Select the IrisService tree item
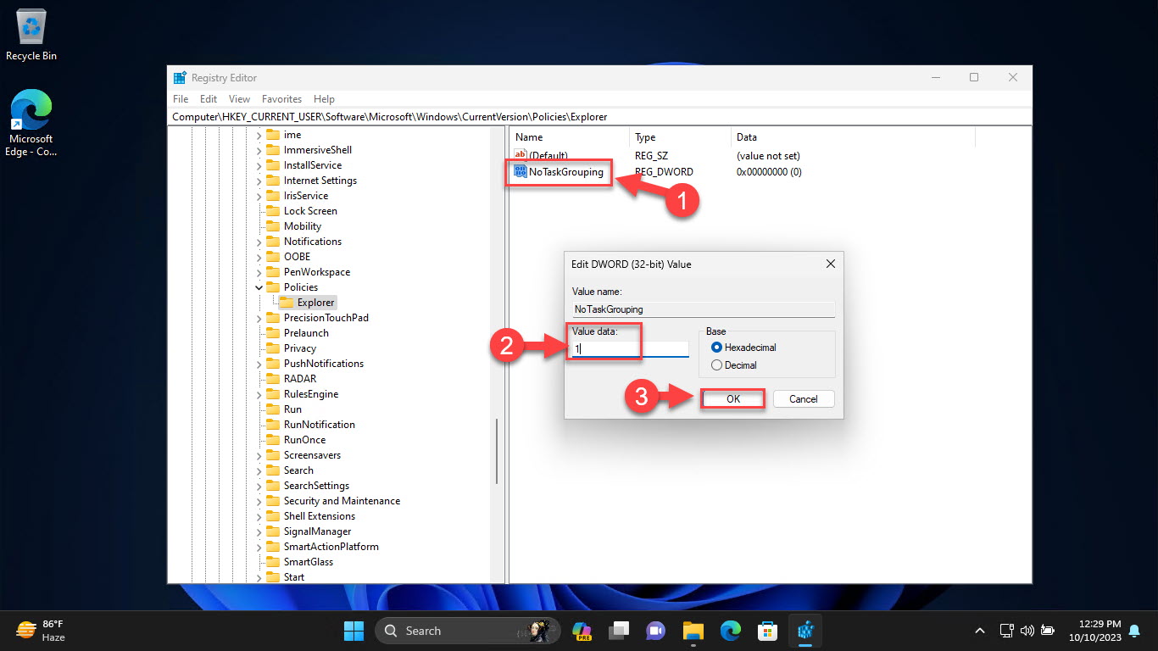Image resolution: width=1158 pixels, height=651 pixels. pyautogui.click(x=306, y=196)
